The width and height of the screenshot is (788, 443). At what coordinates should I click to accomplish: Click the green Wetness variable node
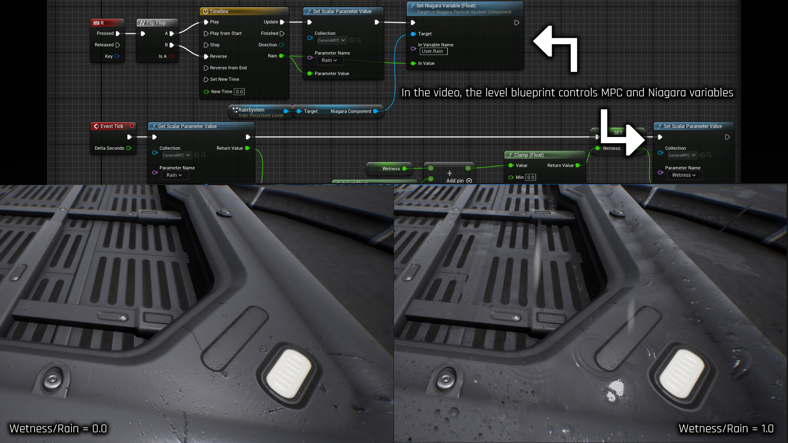coord(390,169)
